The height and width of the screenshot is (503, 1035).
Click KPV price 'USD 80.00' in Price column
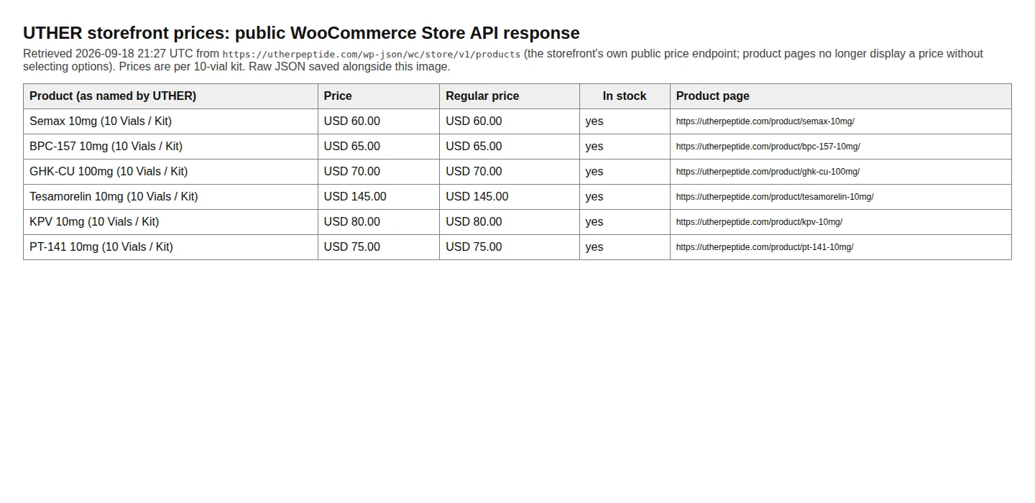(x=352, y=221)
